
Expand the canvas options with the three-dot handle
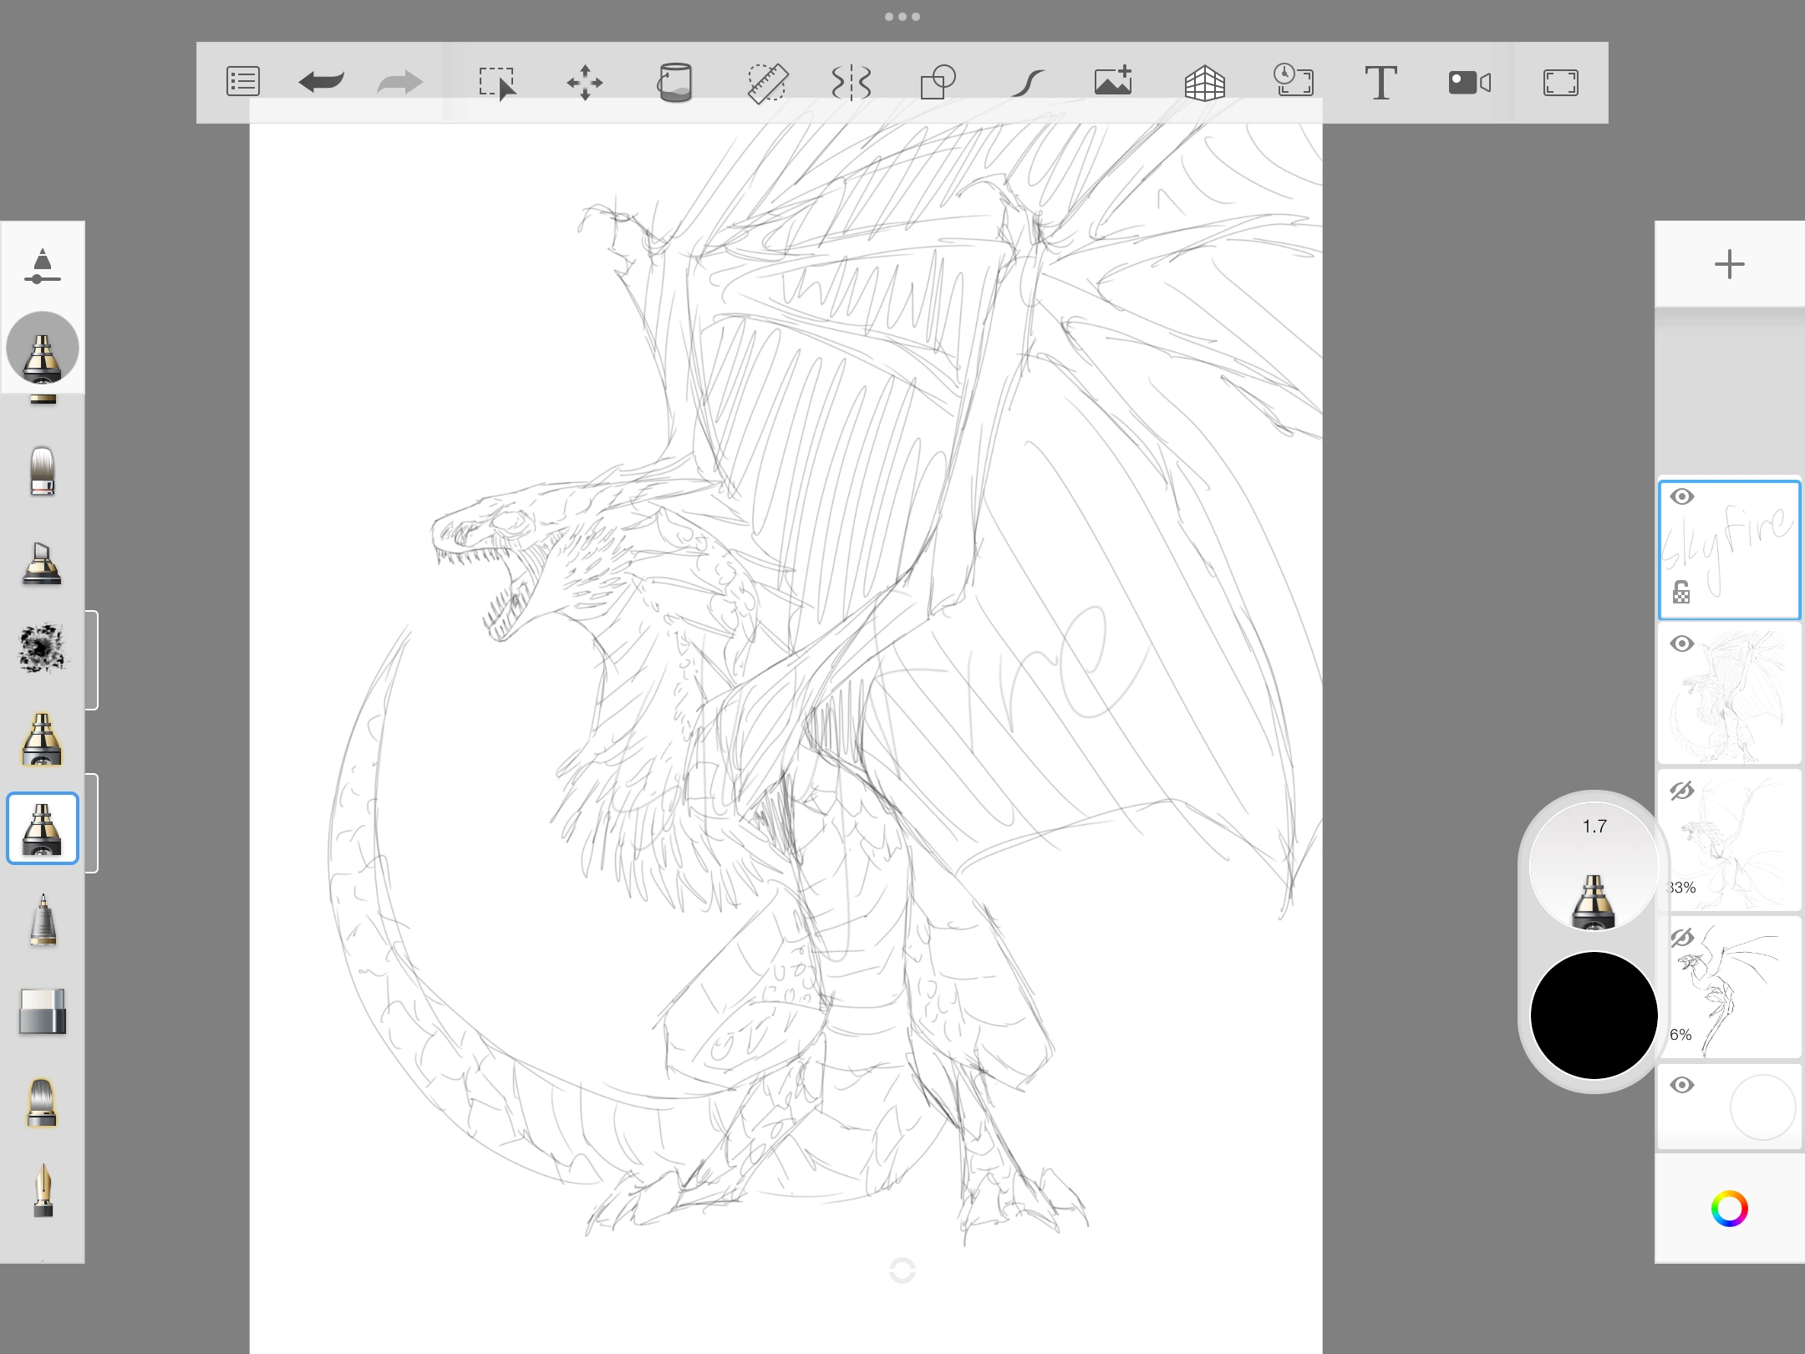(902, 15)
